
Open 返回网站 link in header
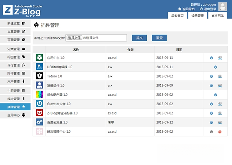coord(186,9)
